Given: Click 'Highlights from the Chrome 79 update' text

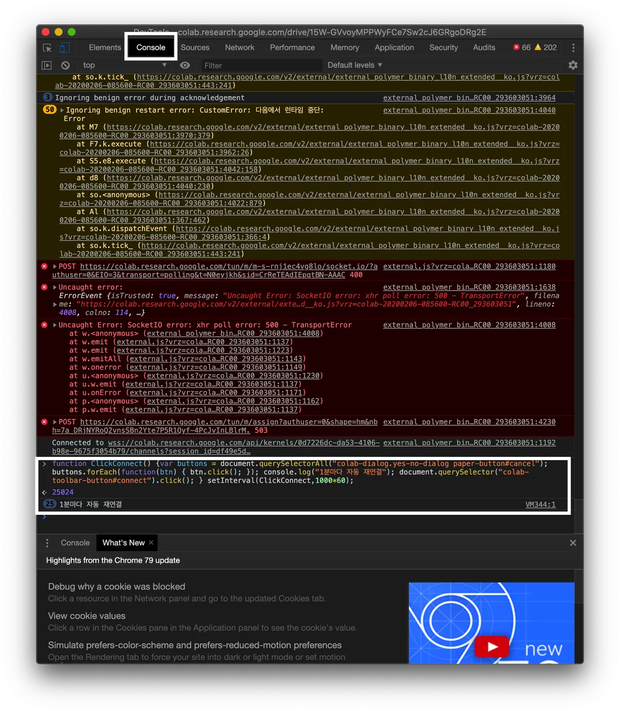Looking at the screenshot, I should [113, 560].
